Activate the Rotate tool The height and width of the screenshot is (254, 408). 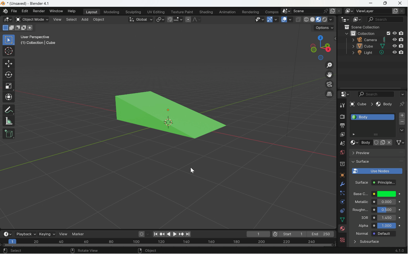(x=9, y=75)
